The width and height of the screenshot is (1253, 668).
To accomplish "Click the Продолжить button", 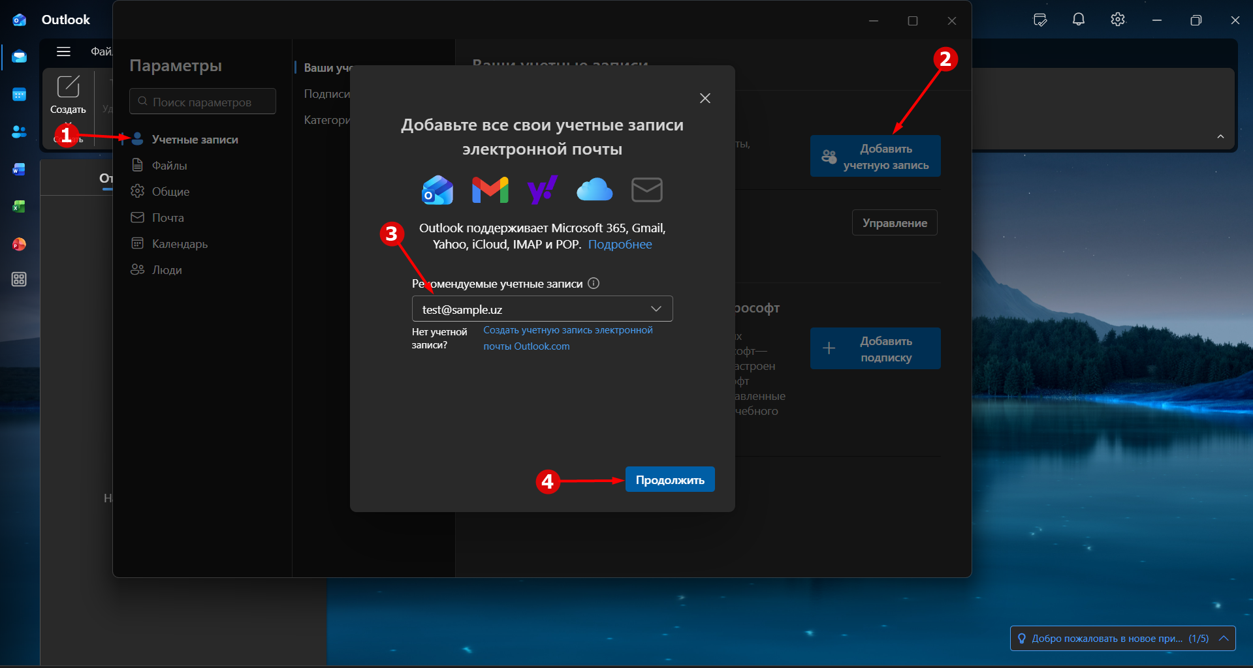I will click(x=670, y=479).
